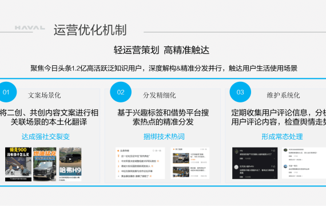The height and width of the screenshot is (206, 326).
Task: Select the 维护系统化 heading
Action: pos(283,96)
